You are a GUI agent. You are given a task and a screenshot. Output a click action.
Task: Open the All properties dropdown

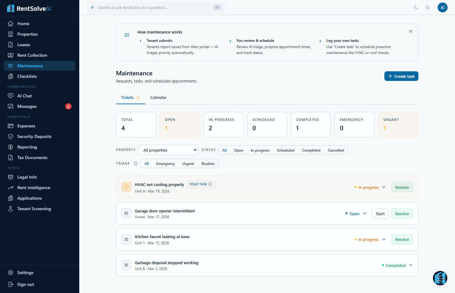[168, 150]
